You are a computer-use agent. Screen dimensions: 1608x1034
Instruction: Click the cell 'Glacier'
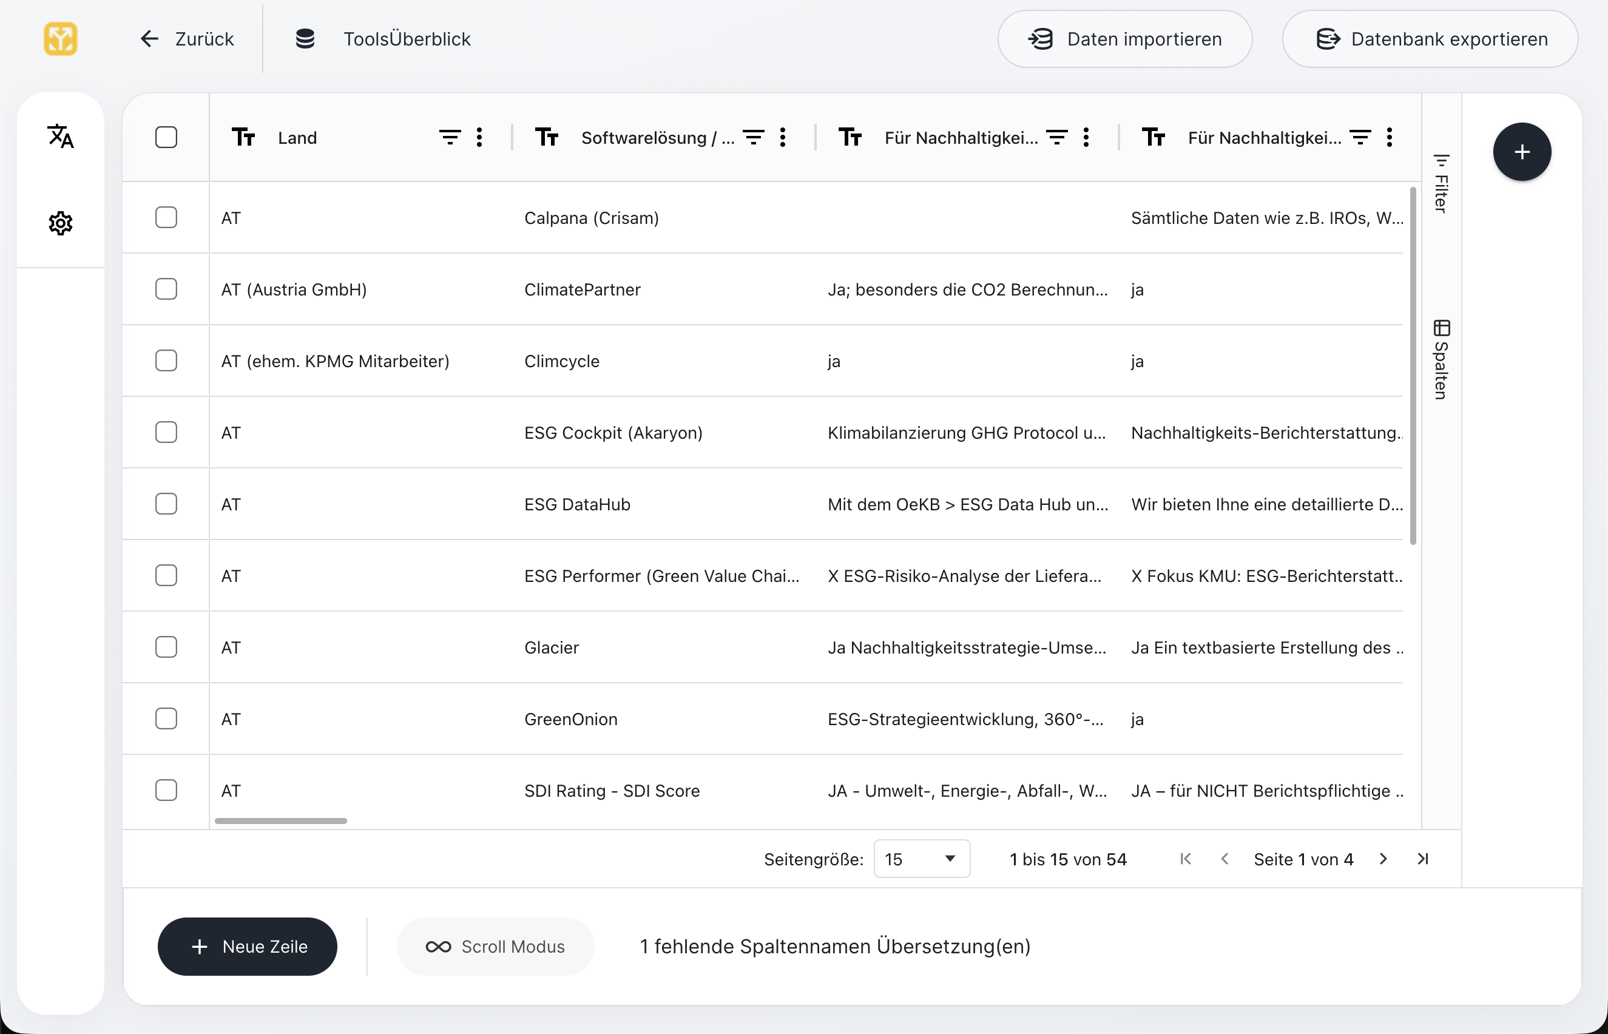tap(664, 647)
